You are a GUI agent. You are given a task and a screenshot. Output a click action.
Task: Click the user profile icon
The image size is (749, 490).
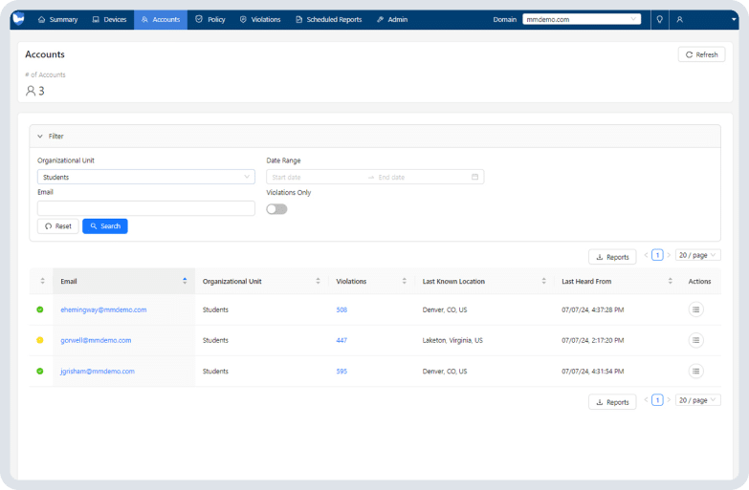[x=680, y=19]
